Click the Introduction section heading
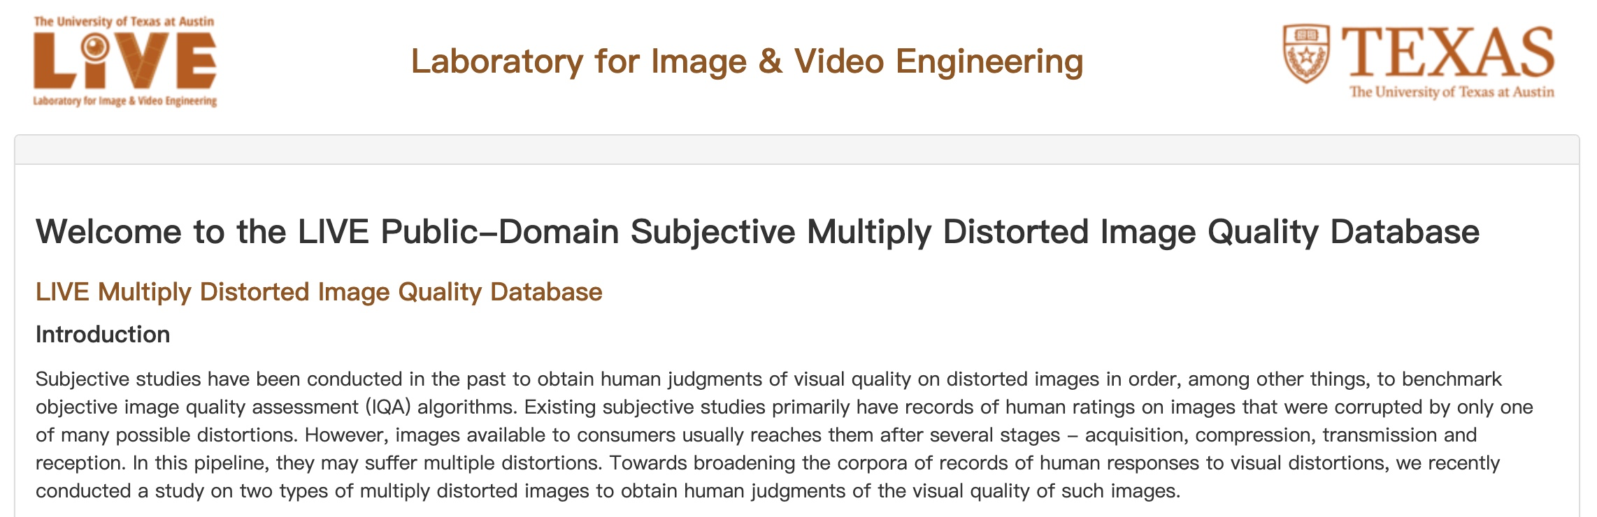1597x517 pixels. click(x=103, y=335)
